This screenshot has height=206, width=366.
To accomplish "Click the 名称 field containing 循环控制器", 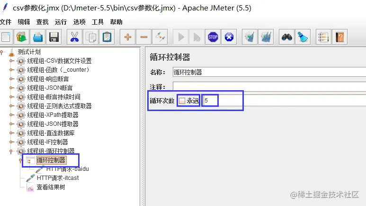I will pos(269,72).
